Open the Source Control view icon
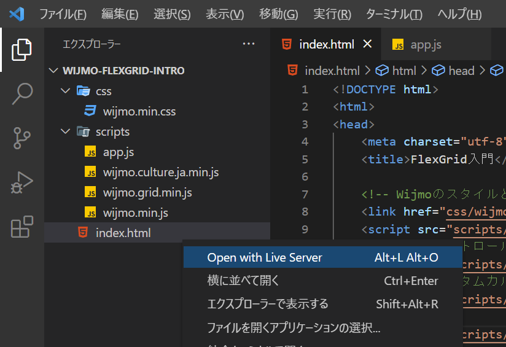This screenshot has height=347, width=506. tap(21, 138)
